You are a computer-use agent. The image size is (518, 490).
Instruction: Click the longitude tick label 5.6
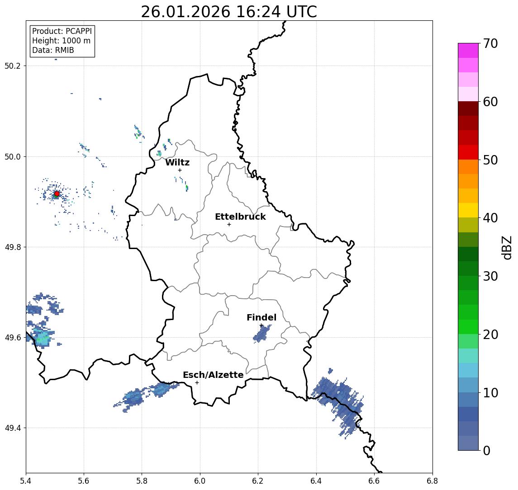coord(84,481)
